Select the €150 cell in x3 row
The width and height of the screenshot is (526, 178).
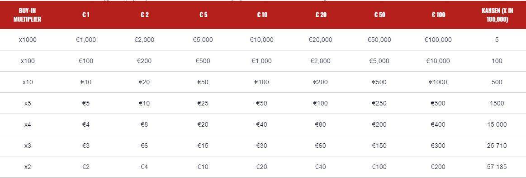coord(379,146)
